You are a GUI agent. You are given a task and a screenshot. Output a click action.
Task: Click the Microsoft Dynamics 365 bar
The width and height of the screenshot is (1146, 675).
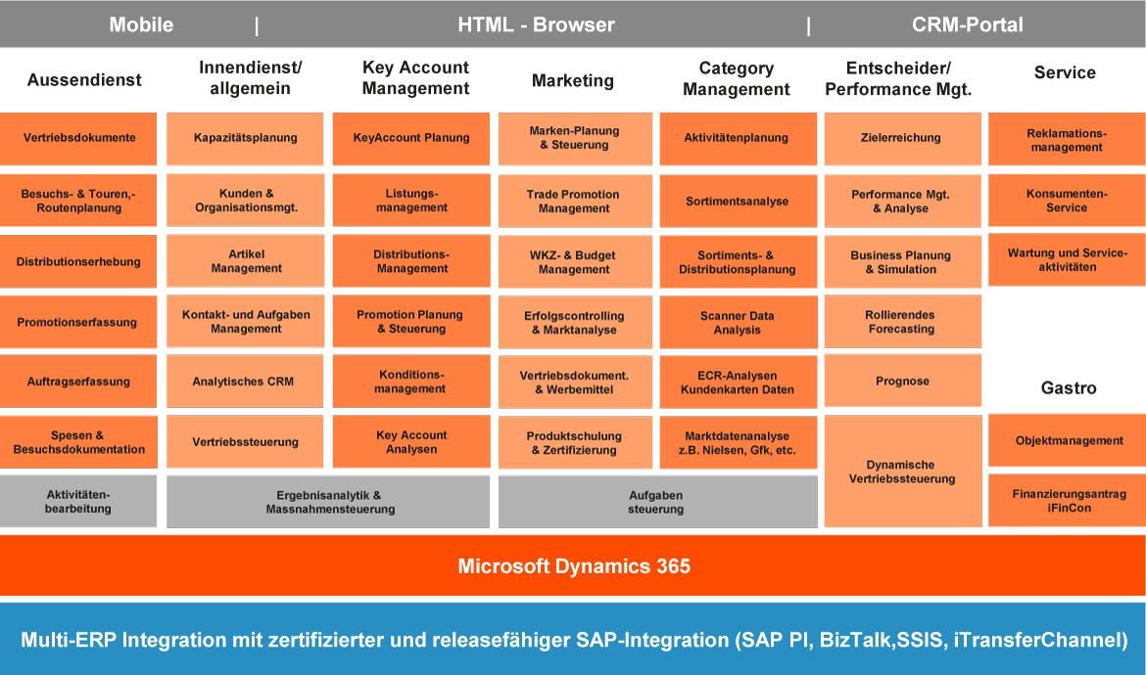click(x=573, y=565)
